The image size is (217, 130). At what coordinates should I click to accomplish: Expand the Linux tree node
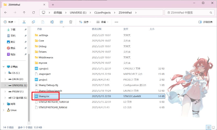(x=4, y=110)
